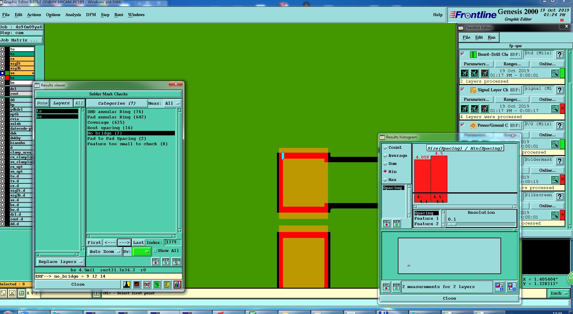The height and width of the screenshot is (314, 573).
Task: Click the REF icon in Results viewer
Action: [166, 261]
